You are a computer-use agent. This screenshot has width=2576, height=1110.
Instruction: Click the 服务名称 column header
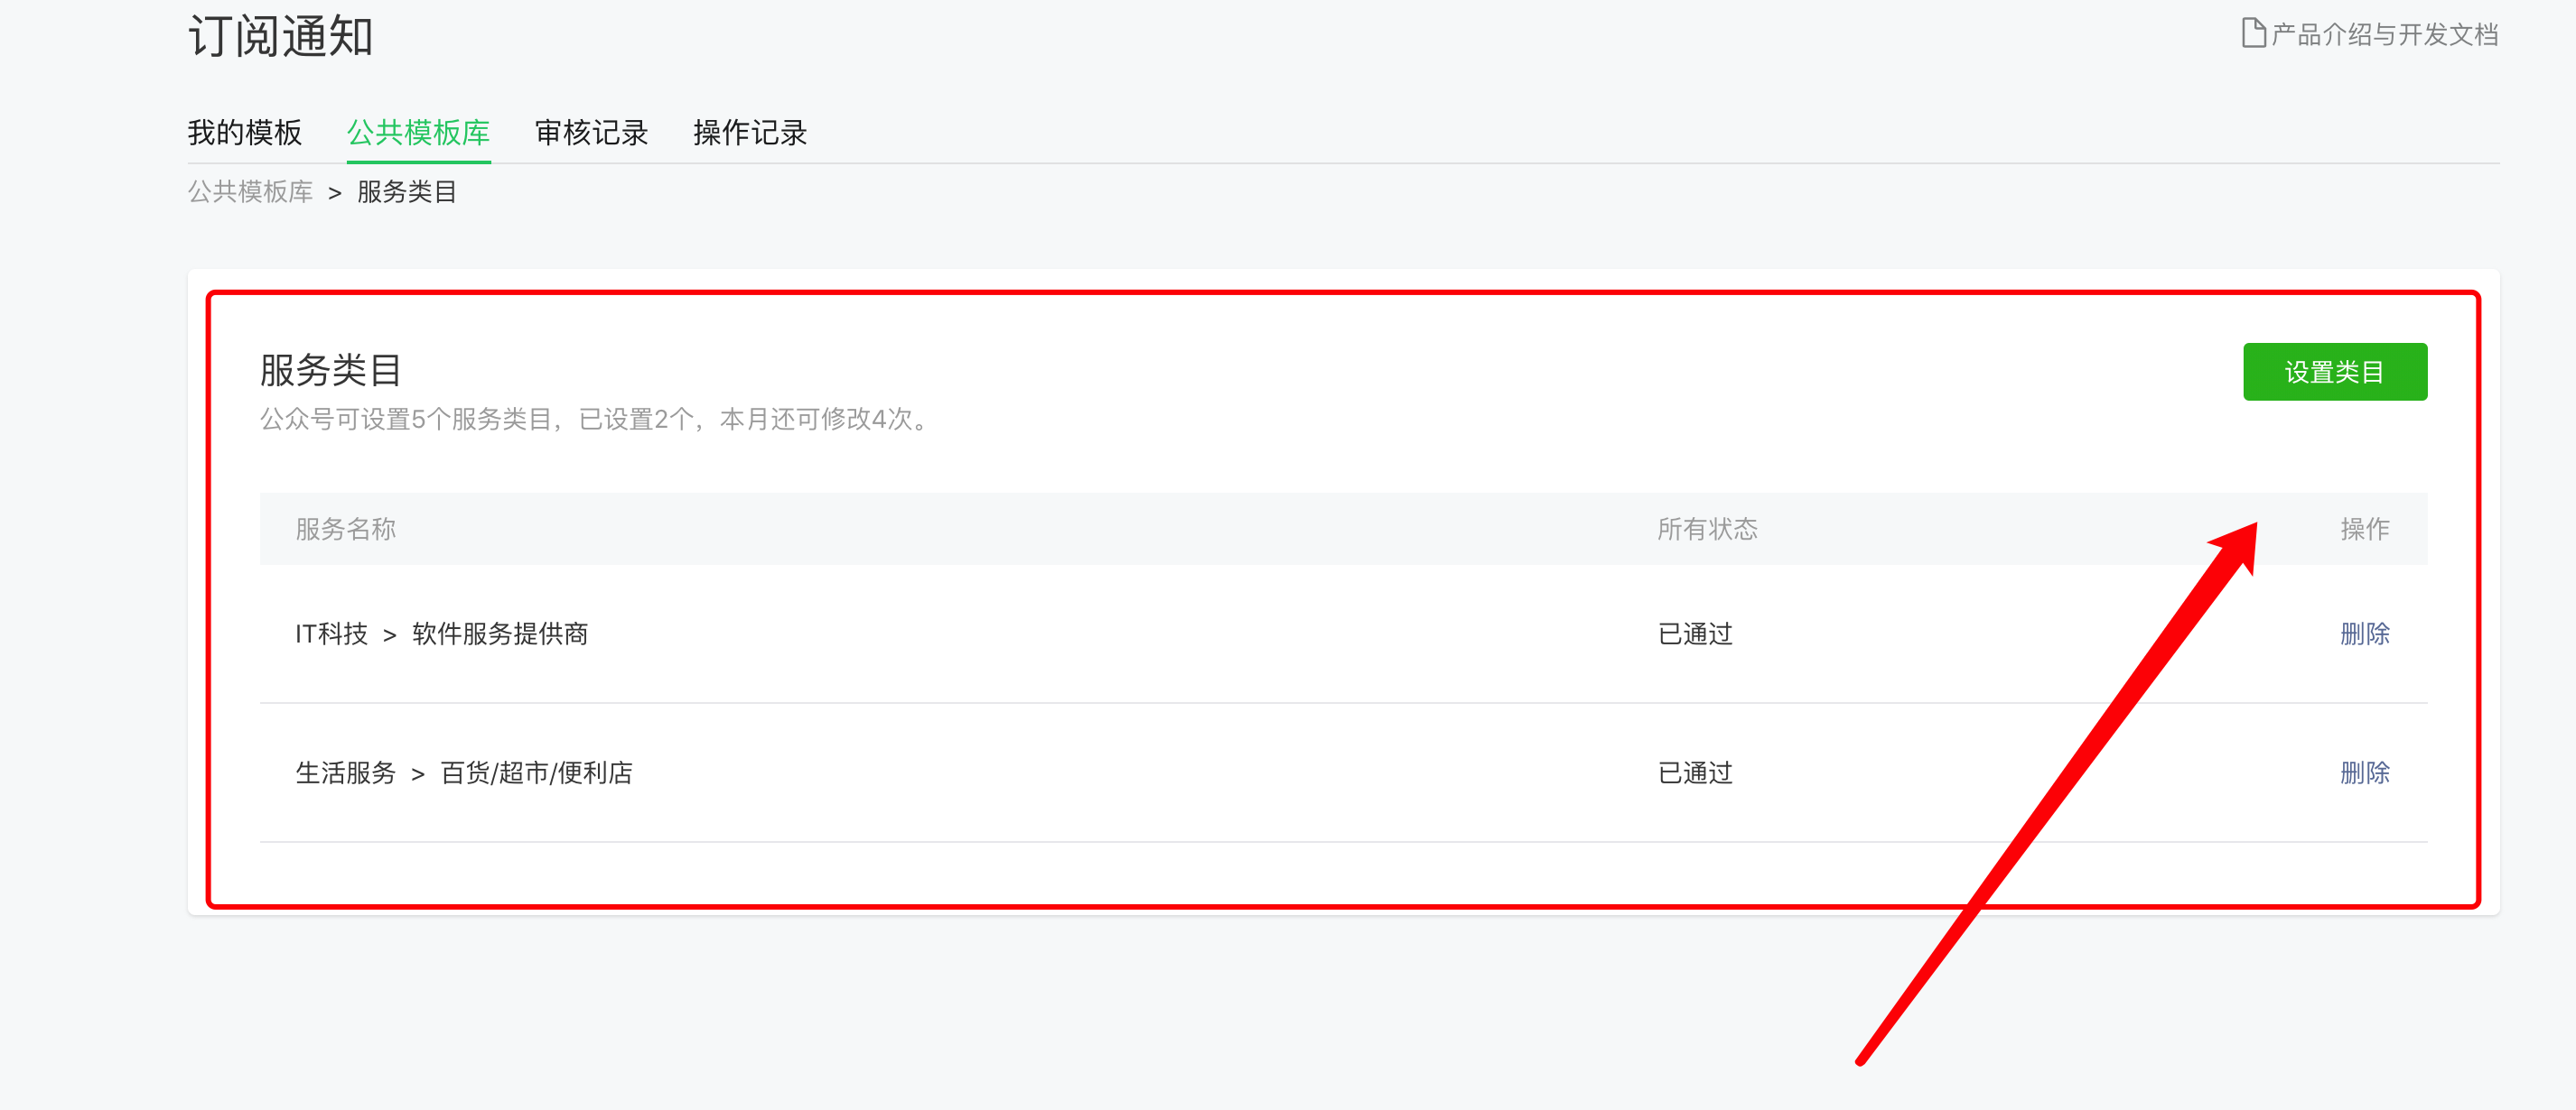click(346, 529)
